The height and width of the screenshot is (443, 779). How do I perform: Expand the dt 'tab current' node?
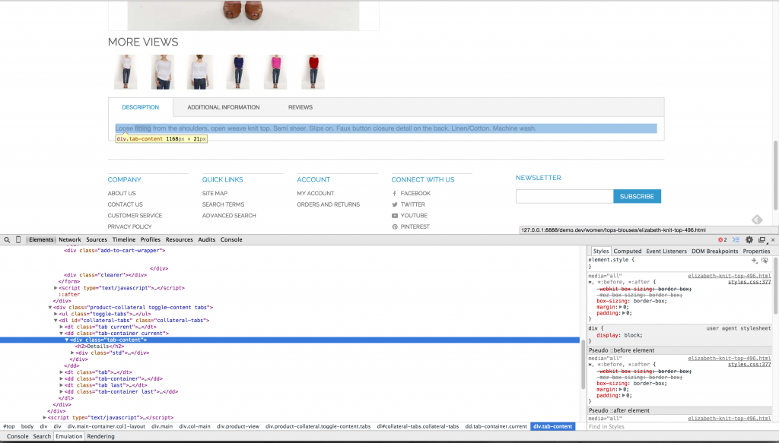click(61, 327)
